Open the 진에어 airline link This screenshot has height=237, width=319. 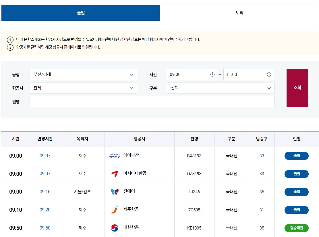coord(129,191)
